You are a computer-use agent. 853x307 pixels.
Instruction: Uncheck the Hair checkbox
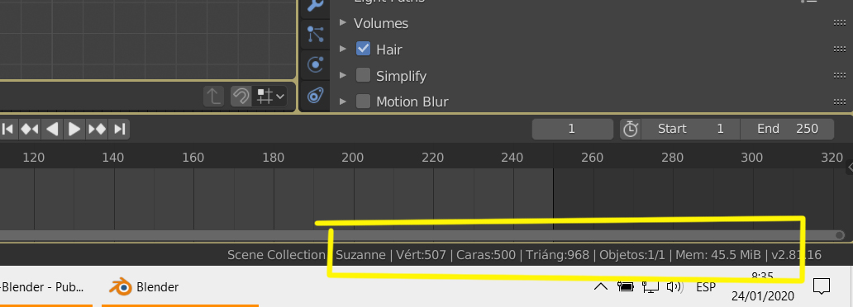coord(363,49)
